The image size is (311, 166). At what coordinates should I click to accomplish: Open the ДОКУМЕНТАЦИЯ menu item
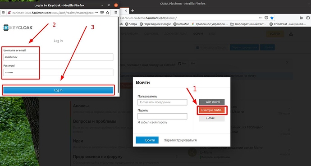tap(176, 34)
